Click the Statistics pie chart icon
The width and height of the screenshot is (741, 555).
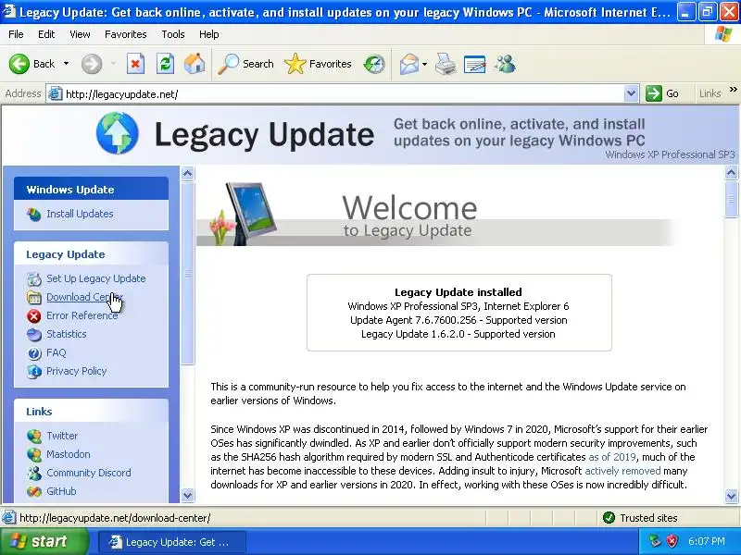[34, 335]
